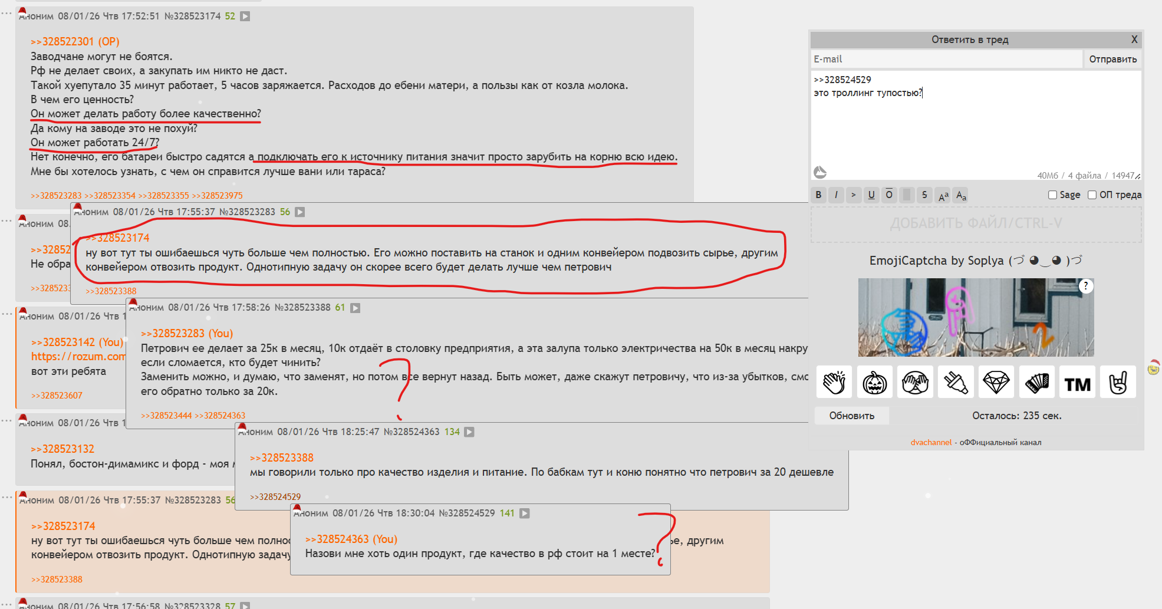
Task: Pick the peeking-through-hands face captcha emoji
Action: (916, 382)
